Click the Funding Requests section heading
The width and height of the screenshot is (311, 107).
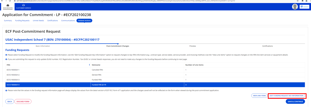[x=17, y=50]
